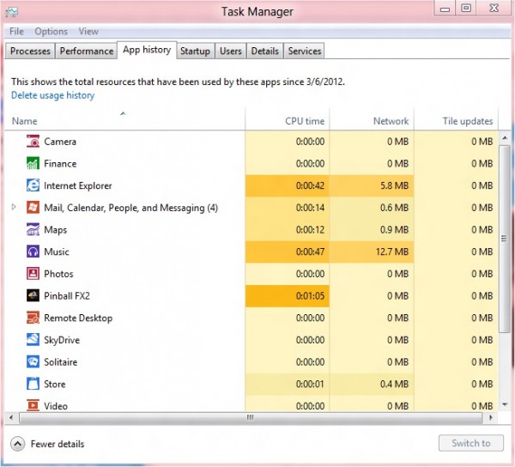Click the Task Manager title bar icon
This screenshot has height=467, width=515.
coord(12,12)
